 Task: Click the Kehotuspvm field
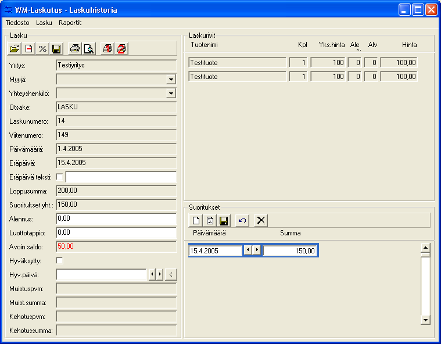click(116, 317)
